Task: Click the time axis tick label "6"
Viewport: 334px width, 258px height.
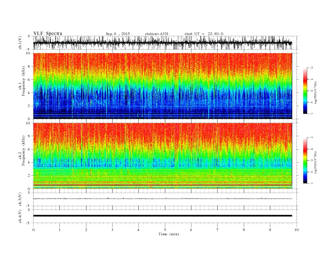Action: pos(191,230)
